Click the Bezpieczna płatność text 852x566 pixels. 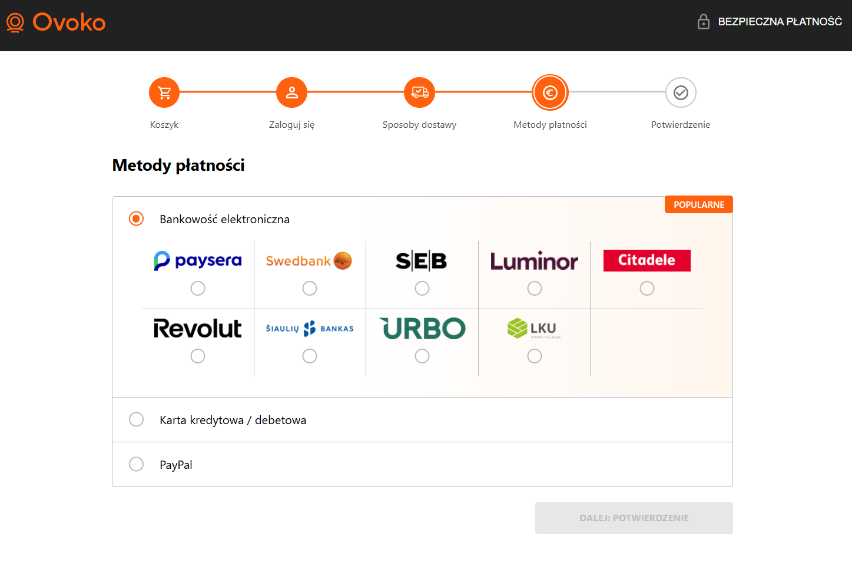pyautogui.click(x=780, y=22)
